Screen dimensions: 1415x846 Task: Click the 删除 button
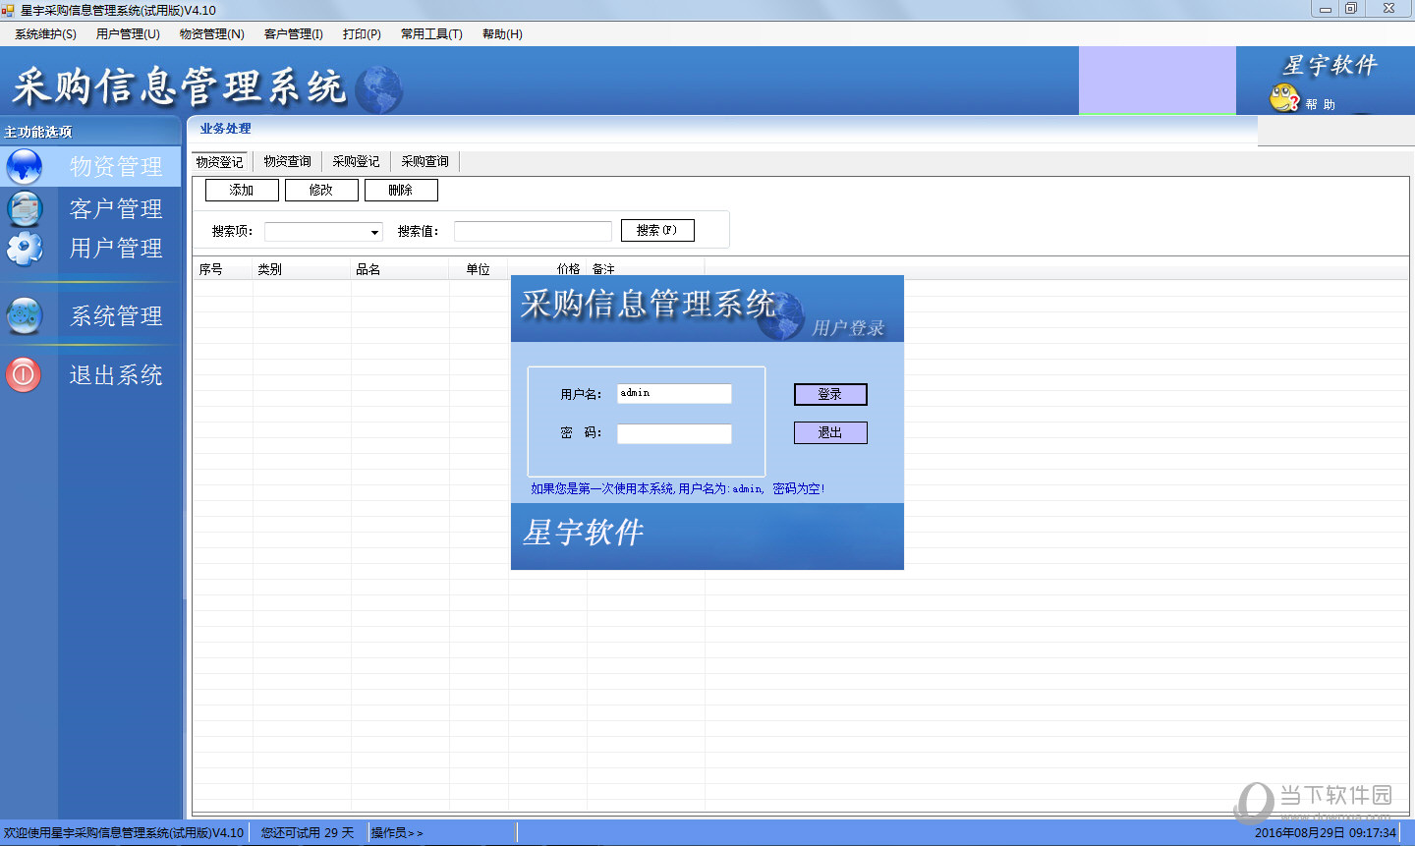click(401, 190)
